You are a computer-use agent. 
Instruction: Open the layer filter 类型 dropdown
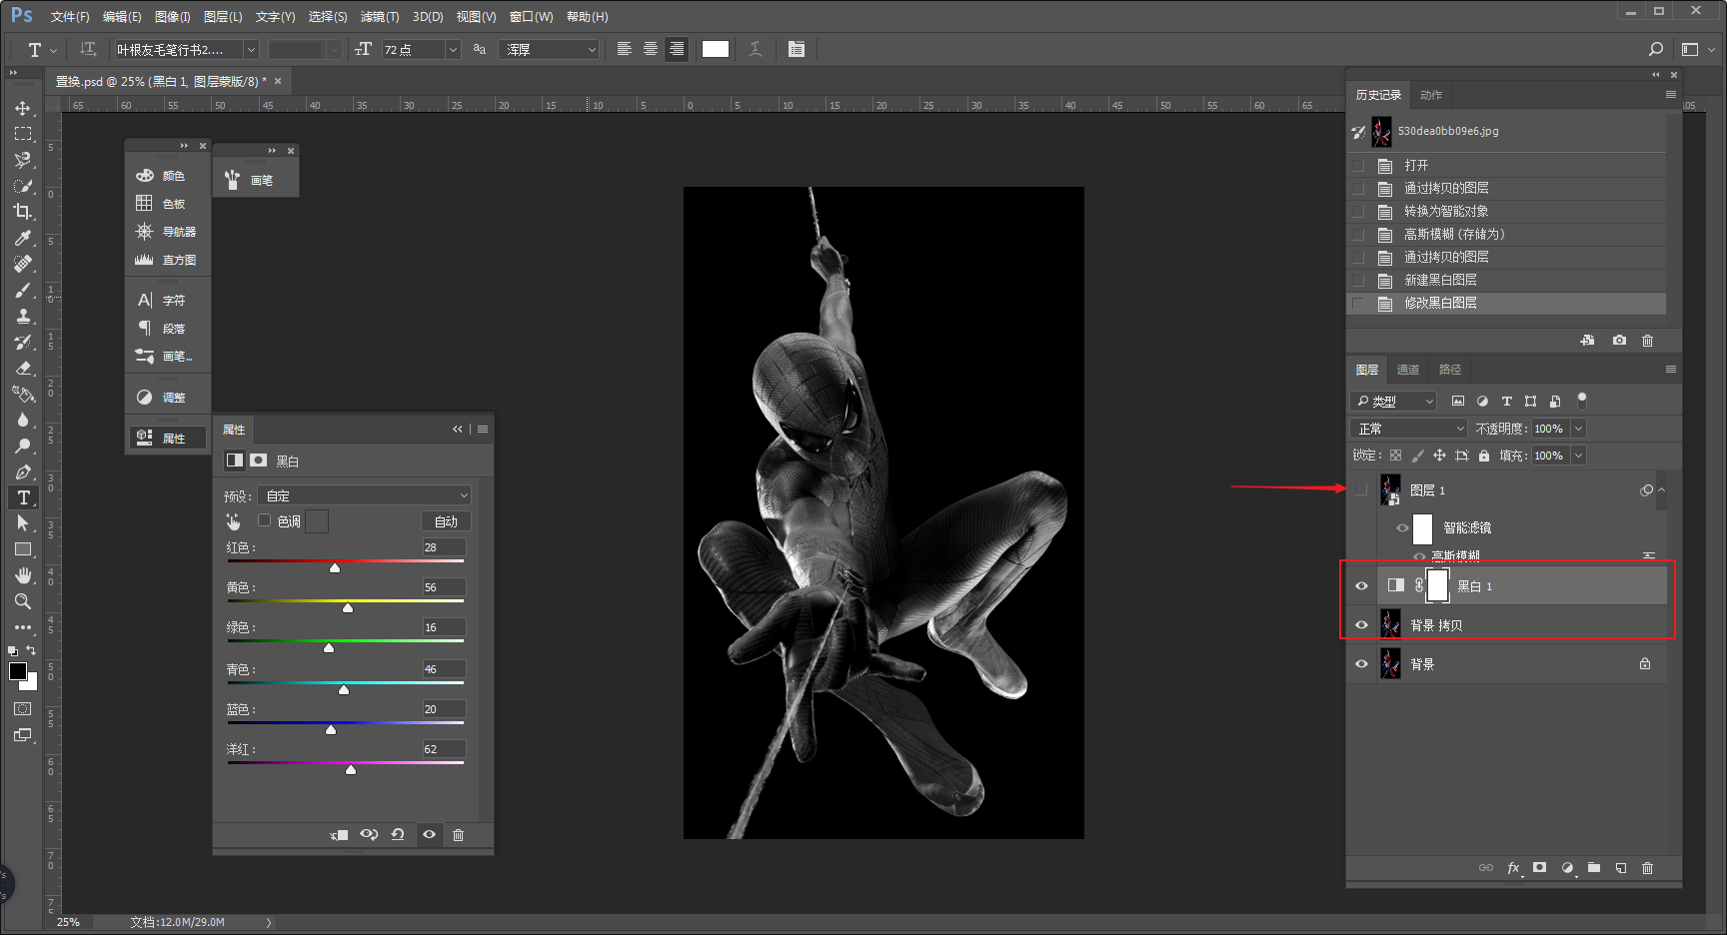tap(1393, 401)
